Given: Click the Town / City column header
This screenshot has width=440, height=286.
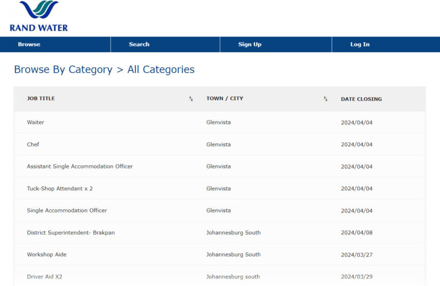Looking at the screenshot, I should [x=225, y=99].
